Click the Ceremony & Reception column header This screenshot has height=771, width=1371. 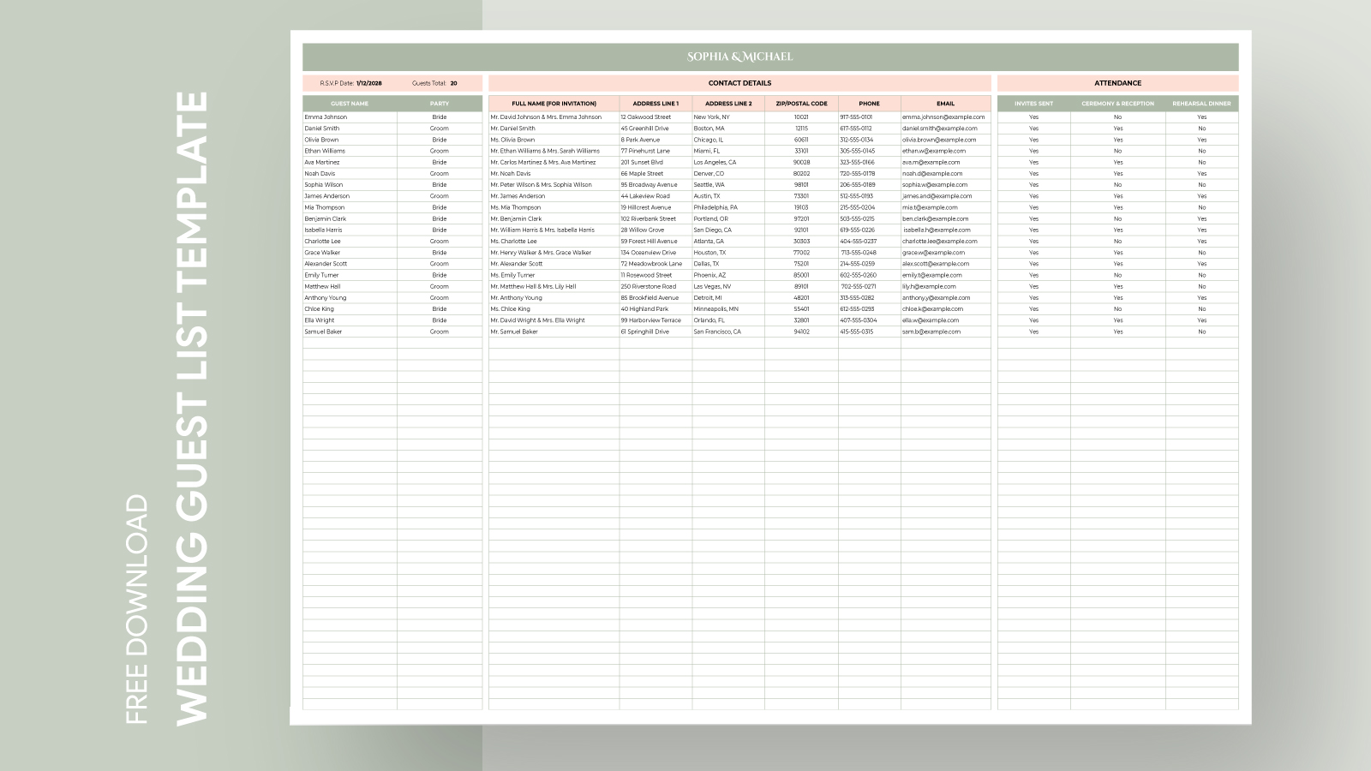1117,104
